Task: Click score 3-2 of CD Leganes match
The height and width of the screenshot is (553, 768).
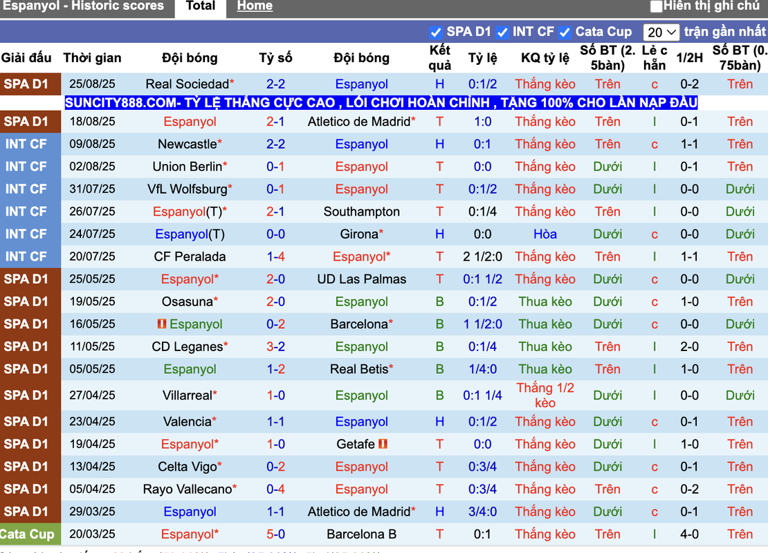Action: pos(276,346)
